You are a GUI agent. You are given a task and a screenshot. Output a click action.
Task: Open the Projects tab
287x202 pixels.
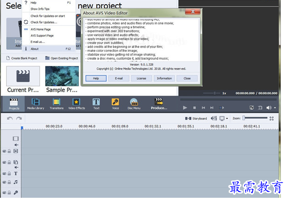[14, 104]
